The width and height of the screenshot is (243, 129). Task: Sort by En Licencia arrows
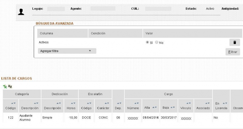click(x=225, y=103)
